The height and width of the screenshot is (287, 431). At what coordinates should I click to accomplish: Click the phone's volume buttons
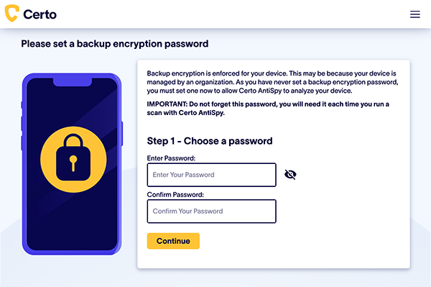[x=22, y=134]
